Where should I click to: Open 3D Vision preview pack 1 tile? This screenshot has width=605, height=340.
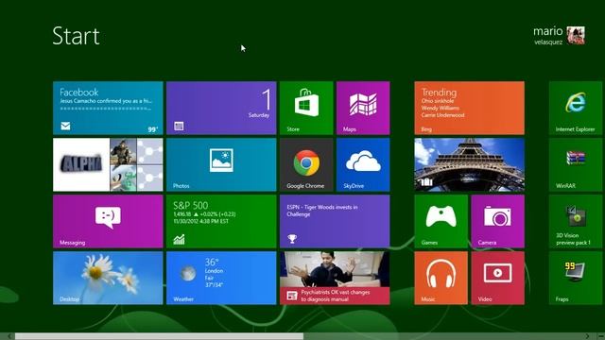(x=576, y=221)
